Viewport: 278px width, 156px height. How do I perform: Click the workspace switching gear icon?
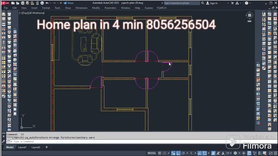235,153
